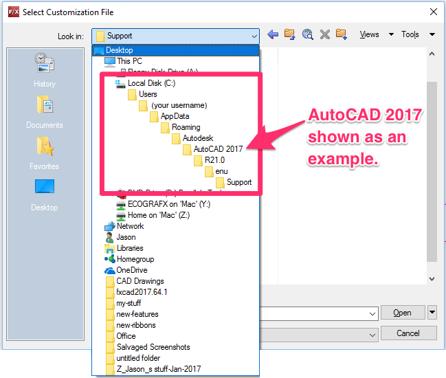Select the new-ribbons folder
446x378 pixels.
(x=131, y=325)
